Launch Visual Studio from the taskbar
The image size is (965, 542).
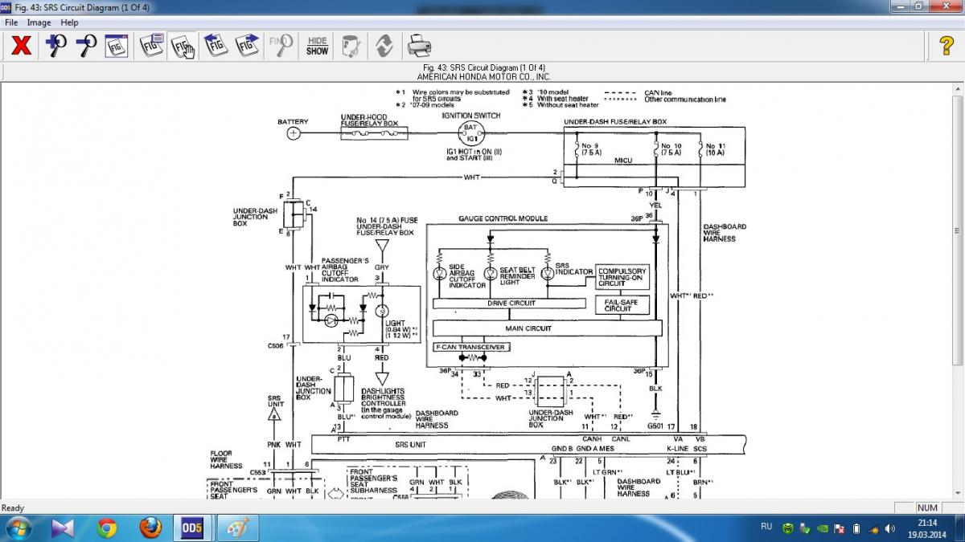point(62,528)
